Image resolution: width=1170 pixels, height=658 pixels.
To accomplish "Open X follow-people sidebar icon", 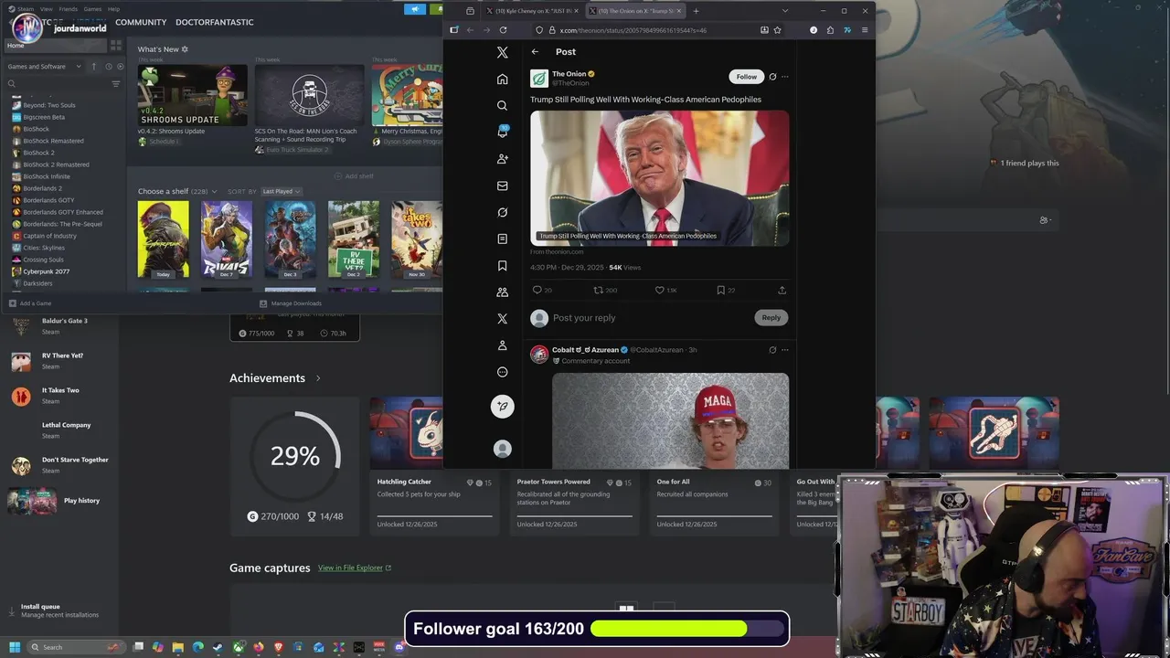I will [502, 159].
